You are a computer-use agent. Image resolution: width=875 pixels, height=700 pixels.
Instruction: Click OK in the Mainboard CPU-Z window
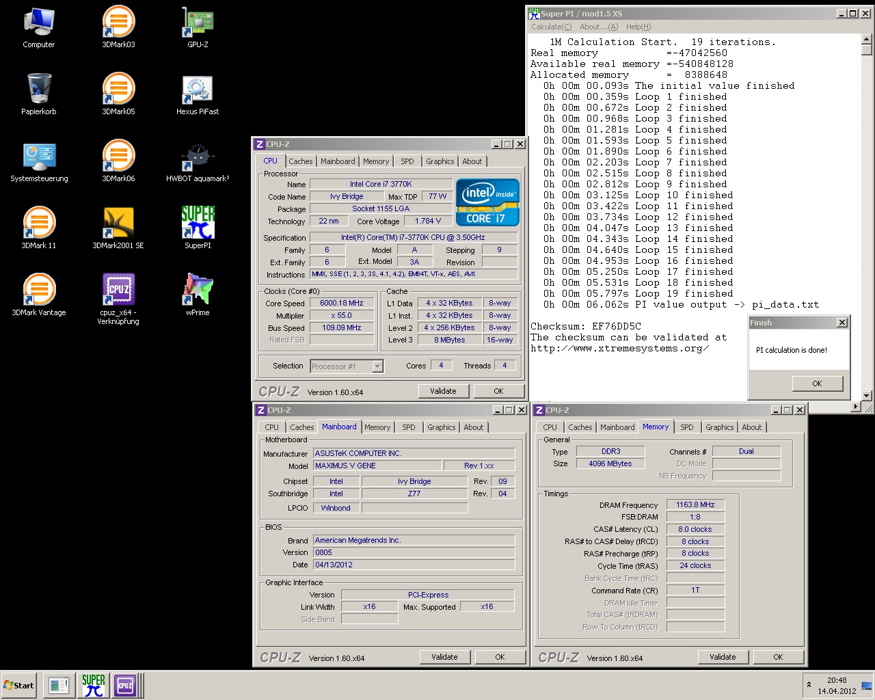(500, 657)
